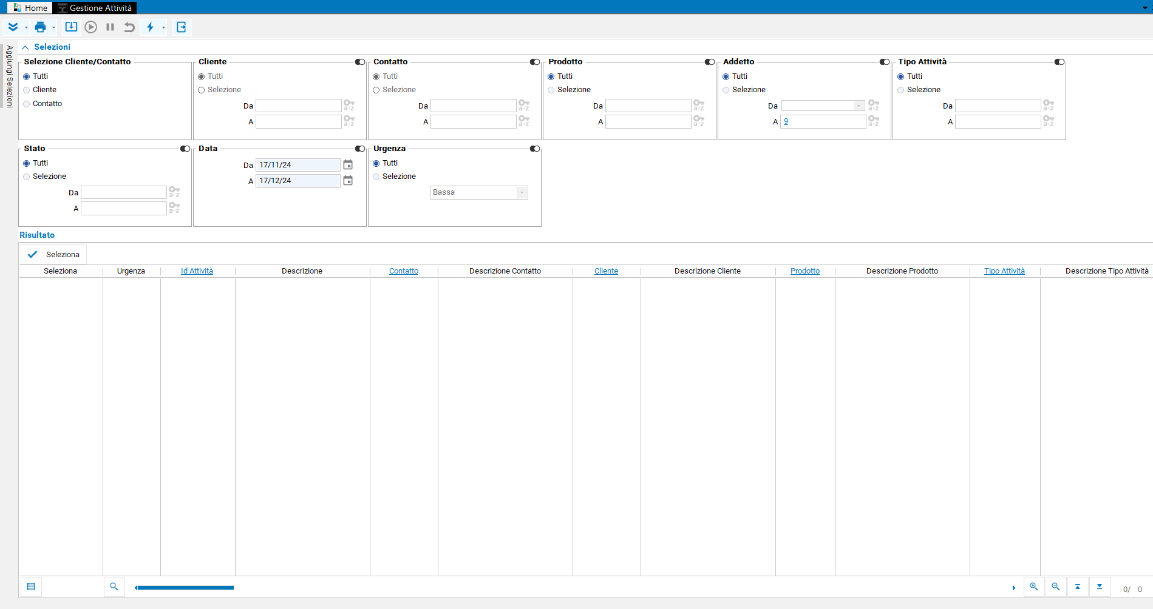This screenshot has width=1153, height=609.
Task: Select Contatto radio in Selezione Cliente/Contatto
Action: (26, 104)
